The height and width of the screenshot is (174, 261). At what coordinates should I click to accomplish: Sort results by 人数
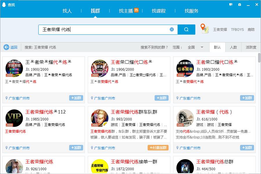(233, 47)
